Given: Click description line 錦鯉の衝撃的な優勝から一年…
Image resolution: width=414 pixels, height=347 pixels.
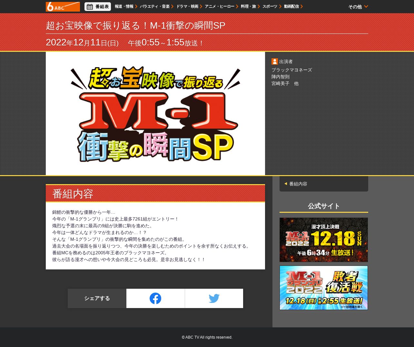Looking at the screenshot, I should click(84, 212).
